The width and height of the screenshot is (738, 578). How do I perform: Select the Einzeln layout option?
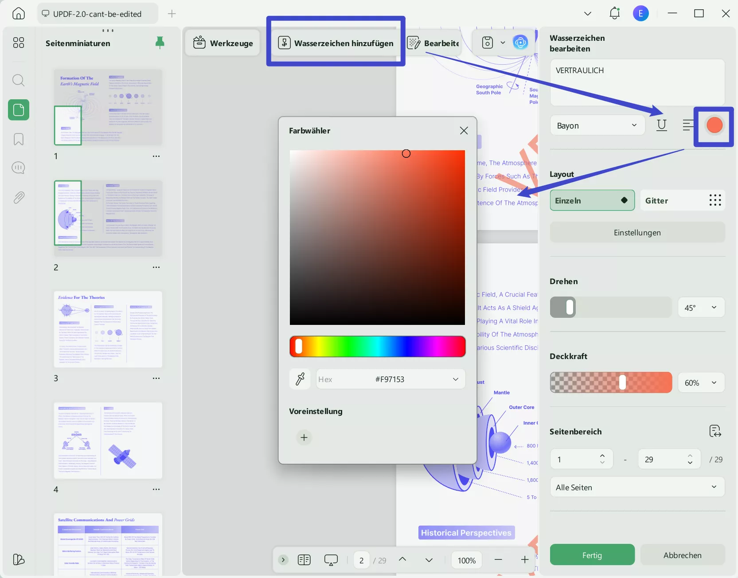pyautogui.click(x=592, y=200)
